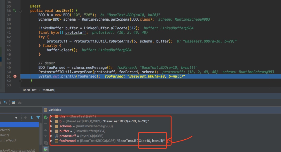Click the Trace Current Stream Chain icon
Viewport: 281px width, 152px height.
(20, 102)
